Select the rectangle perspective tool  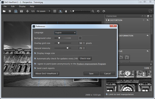[x=121, y=57]
